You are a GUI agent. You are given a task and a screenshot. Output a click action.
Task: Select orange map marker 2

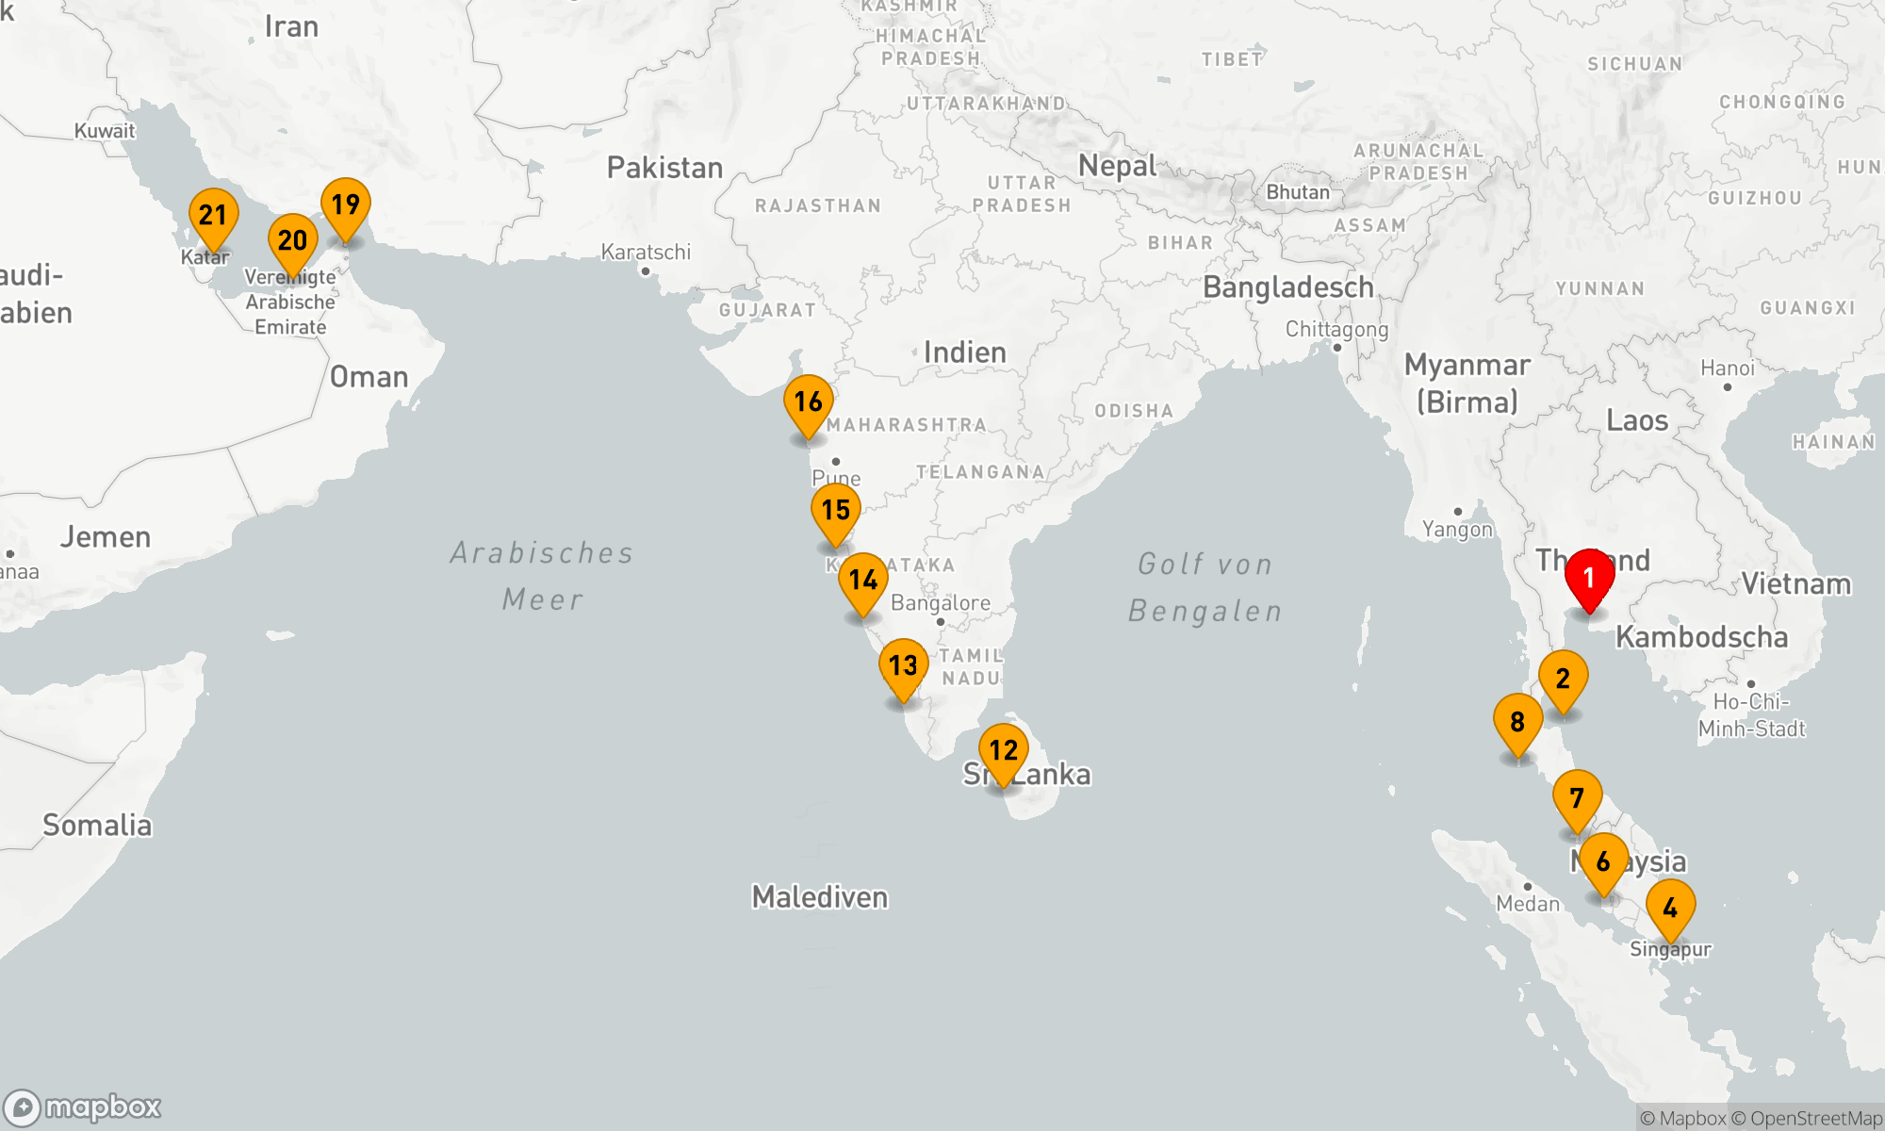(1563, 678)
